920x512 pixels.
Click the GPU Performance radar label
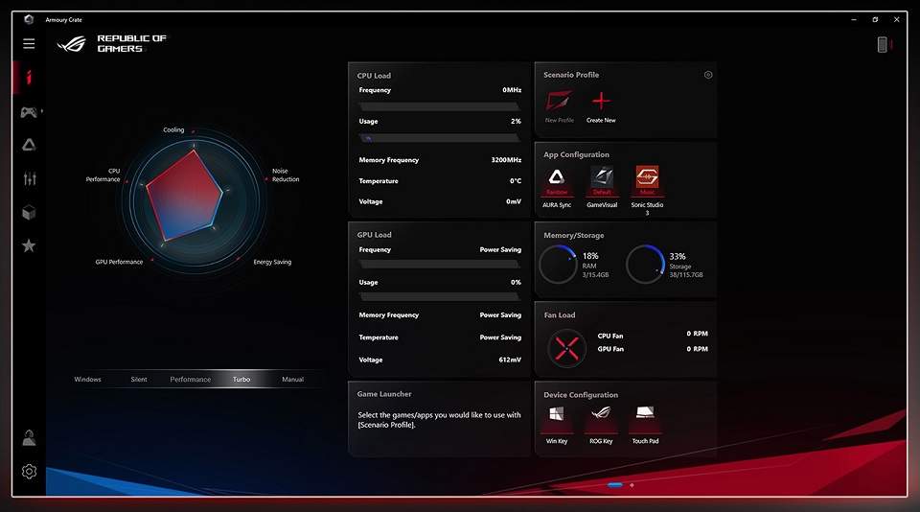pyautogui.click(x=119, y=262)
